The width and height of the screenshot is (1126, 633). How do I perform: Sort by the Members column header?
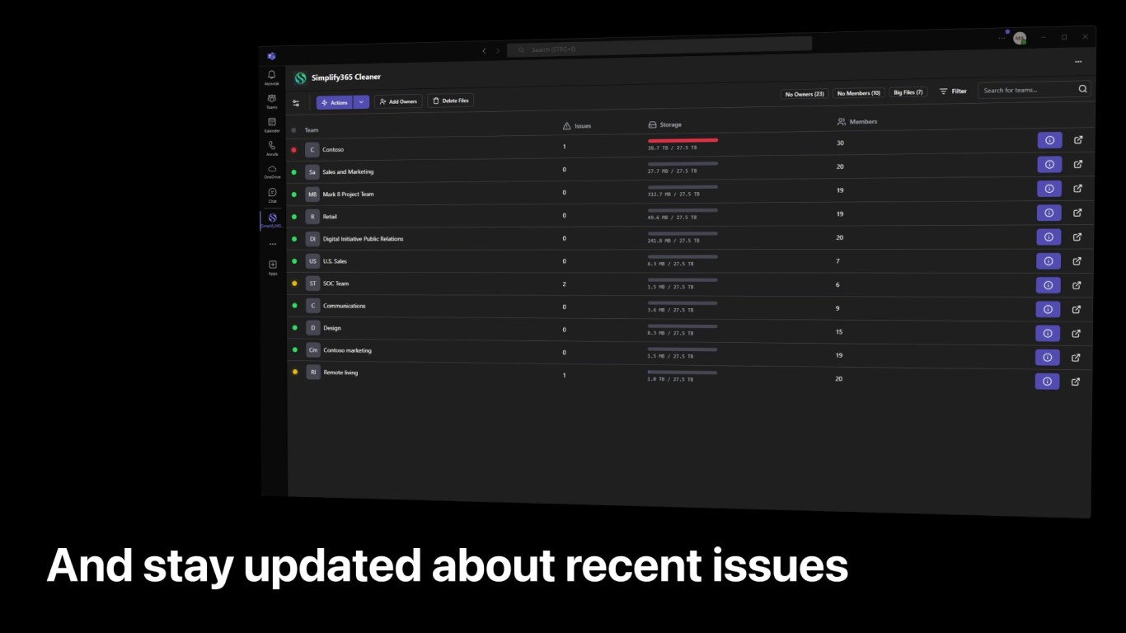857,121
